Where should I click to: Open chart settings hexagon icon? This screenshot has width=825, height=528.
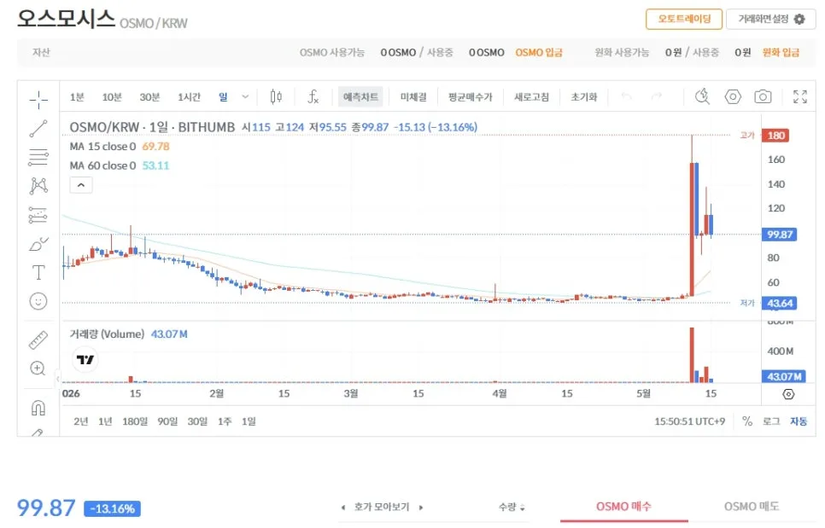tap(733, 96)
